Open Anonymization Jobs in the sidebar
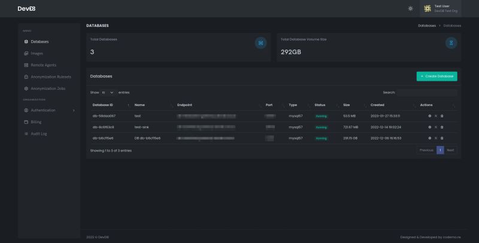Screen dimensions: 479x243 click(48, 89)
